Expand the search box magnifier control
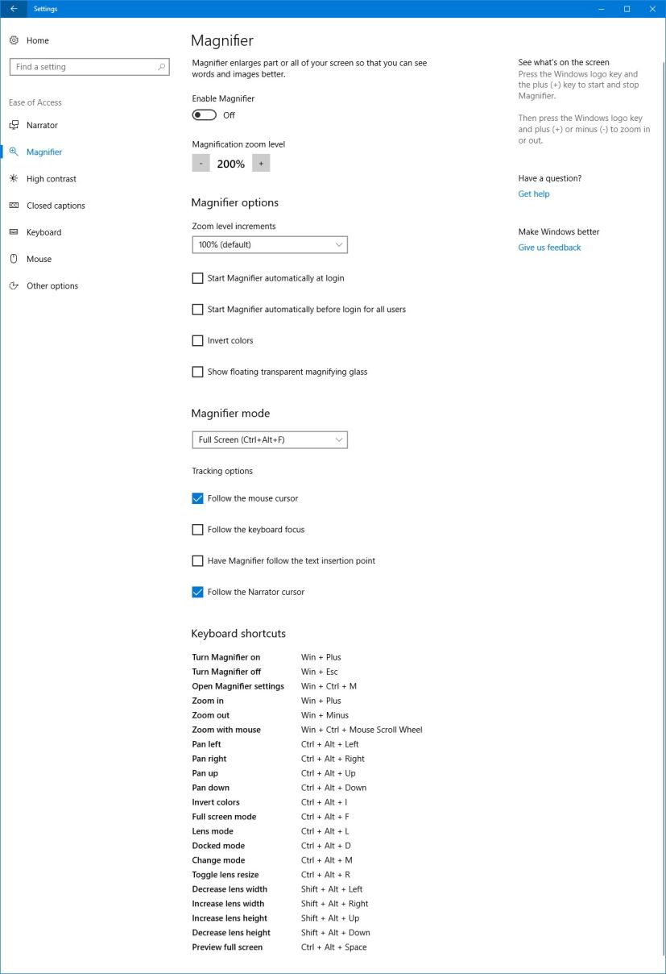666x974 pixels. pos(161,66)
